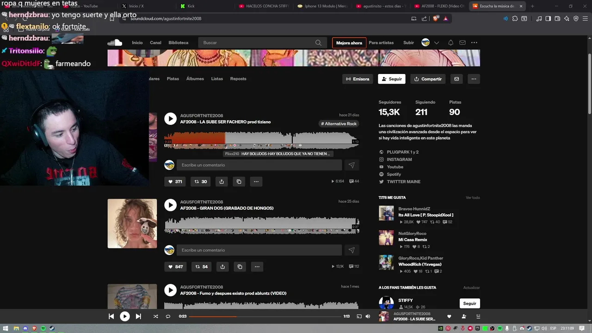Play or pause in bottom player
The width and height of the screenshot is (592, 333).
(125, 316)
